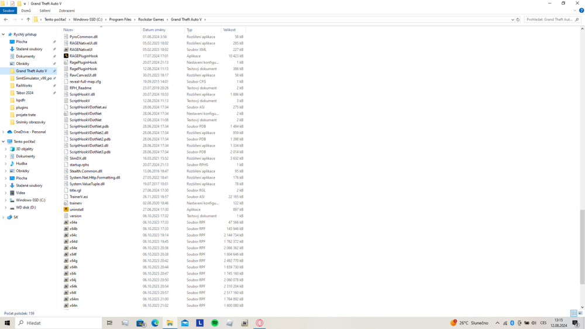
Task: Open the recent locations dropdown arrow
Action: pos(22,19)
